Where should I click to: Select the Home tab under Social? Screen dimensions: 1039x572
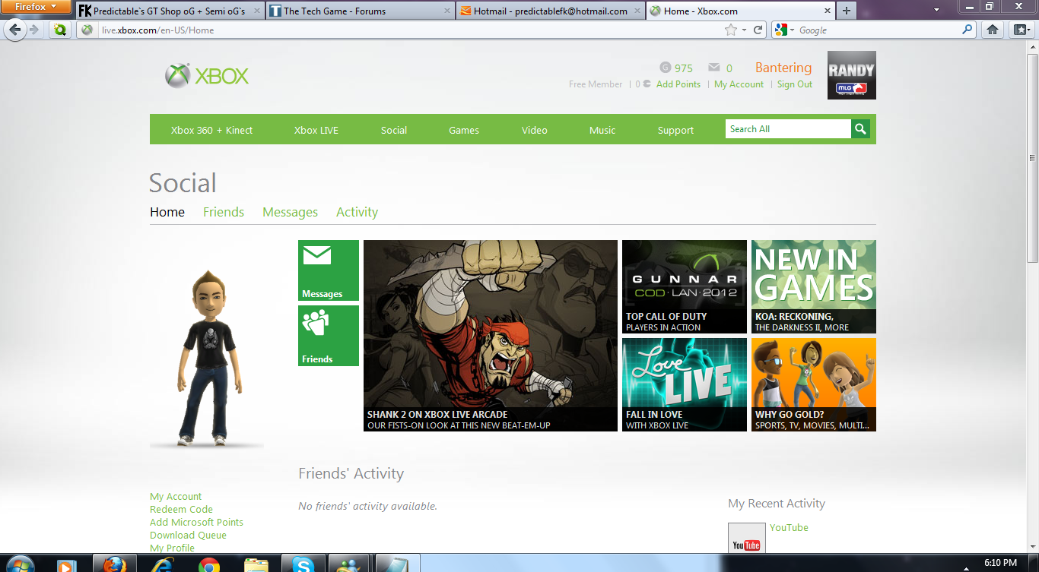[167, 212]
